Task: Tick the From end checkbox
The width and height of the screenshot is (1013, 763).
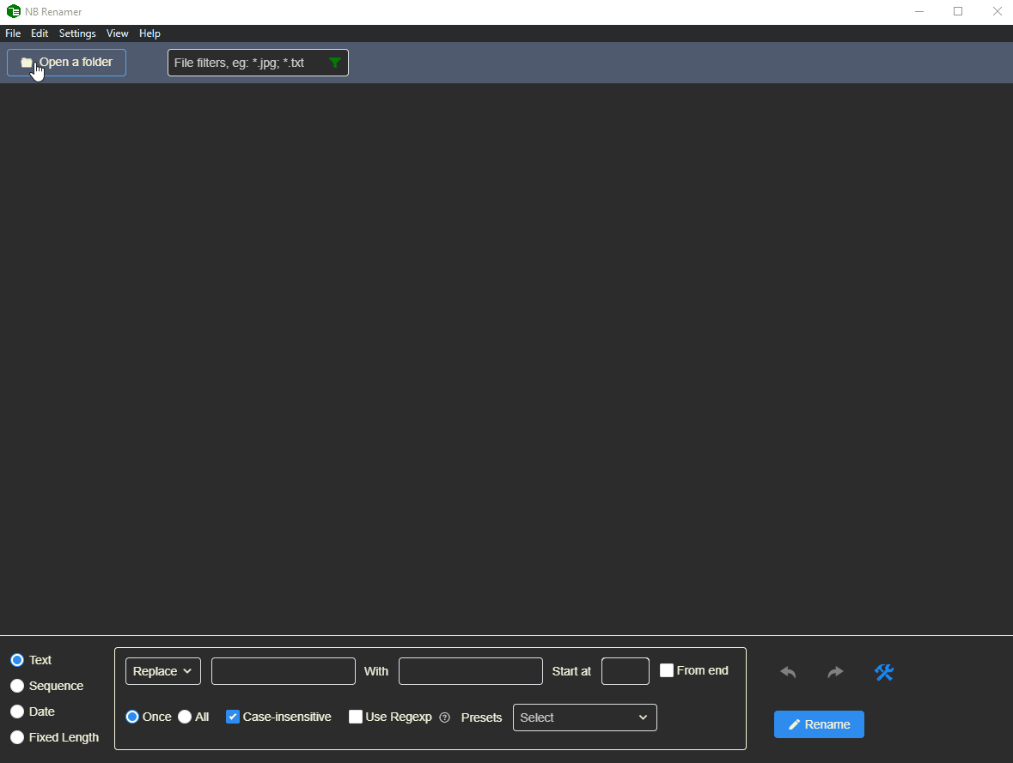Action: point(667,670)
